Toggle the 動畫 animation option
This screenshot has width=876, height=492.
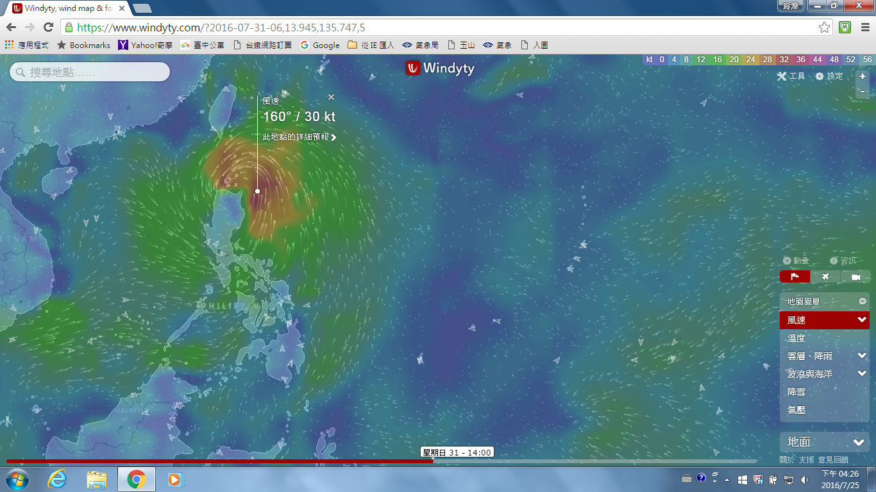(x=796, y=261)
